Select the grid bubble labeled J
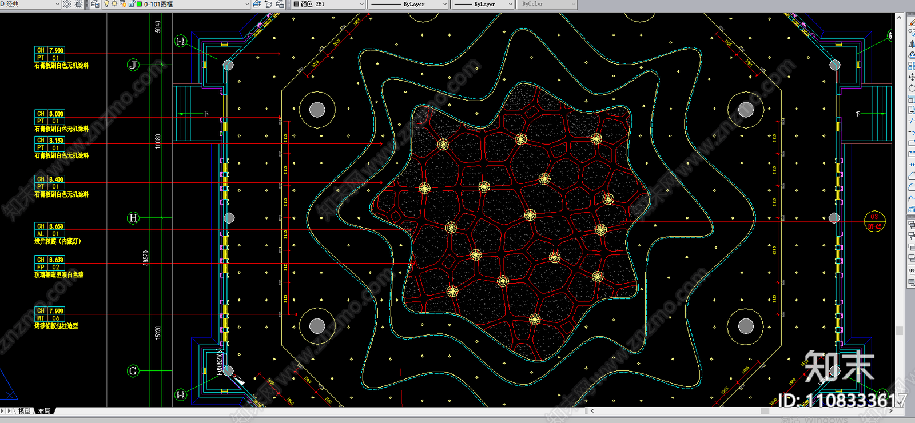 133,65
